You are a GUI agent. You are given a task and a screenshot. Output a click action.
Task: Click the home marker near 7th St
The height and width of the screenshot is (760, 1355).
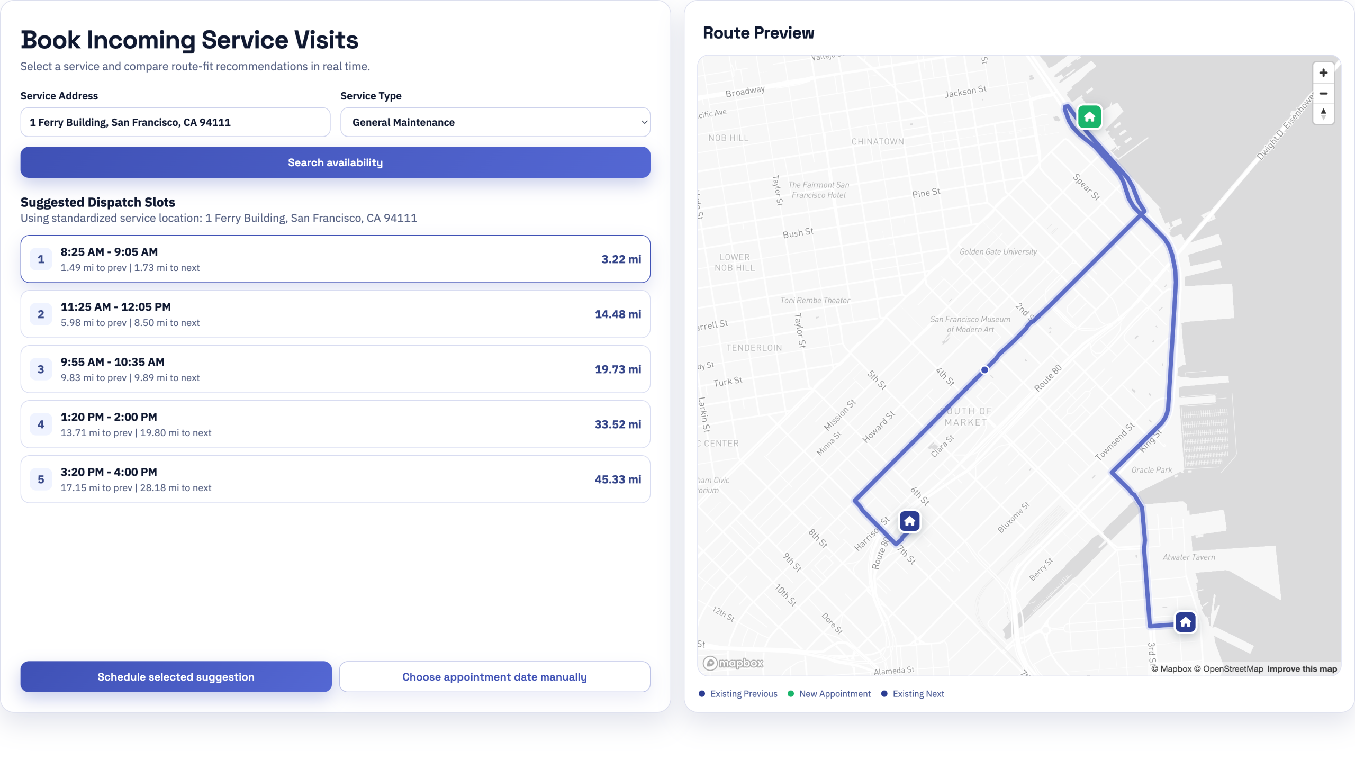(x=909, y=521)
